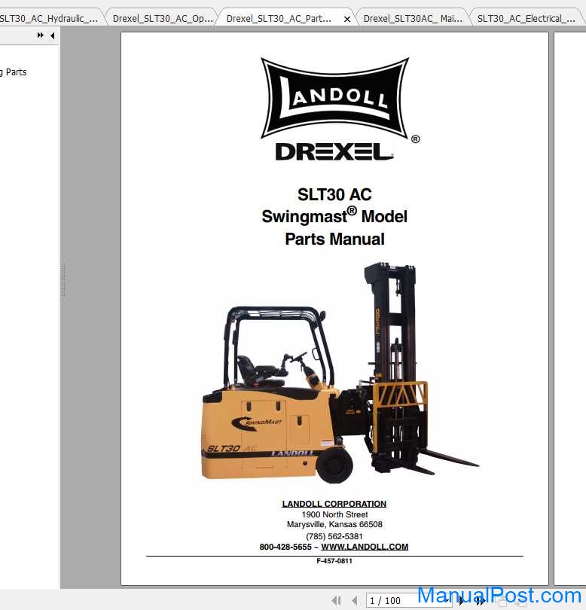Collapse the sidebar with the left arrow
This screenshot has height=610, width=586.
tap(52, 36)
